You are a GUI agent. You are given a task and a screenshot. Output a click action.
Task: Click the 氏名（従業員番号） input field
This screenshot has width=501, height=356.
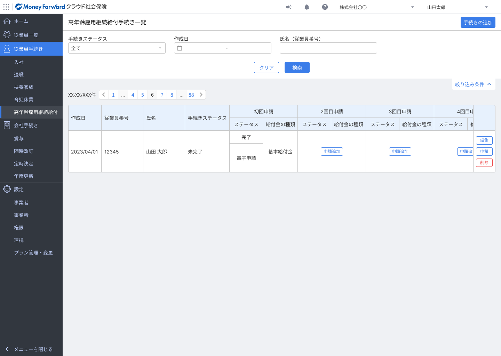(328, 48)
